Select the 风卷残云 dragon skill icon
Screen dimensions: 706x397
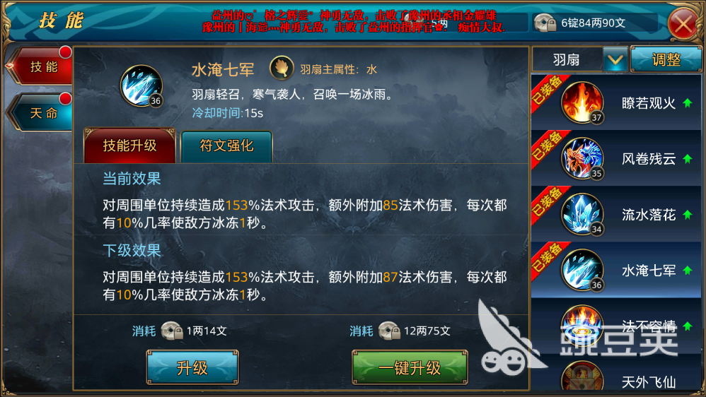click(582, 158)
